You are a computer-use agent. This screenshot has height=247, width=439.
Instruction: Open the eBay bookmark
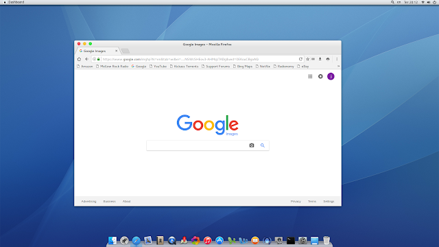[303, 67]
